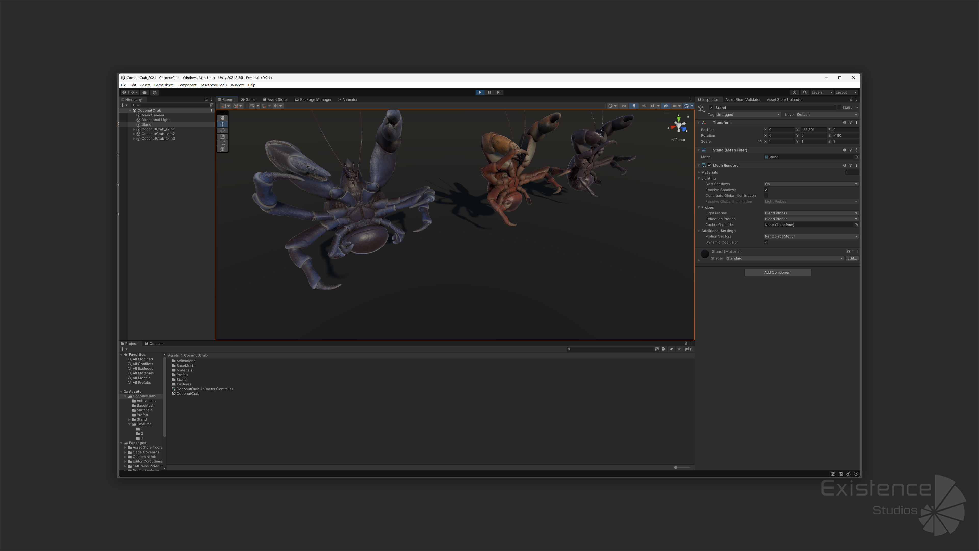
Task: Click the scene orientation gizmo
Action: (x=679, y=125)
